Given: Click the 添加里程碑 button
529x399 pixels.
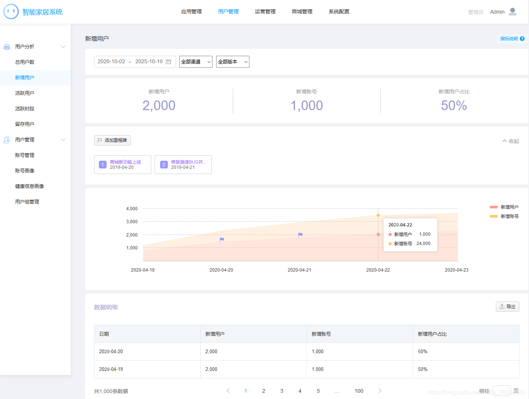Looking at the screenshot, I should 113,140.
